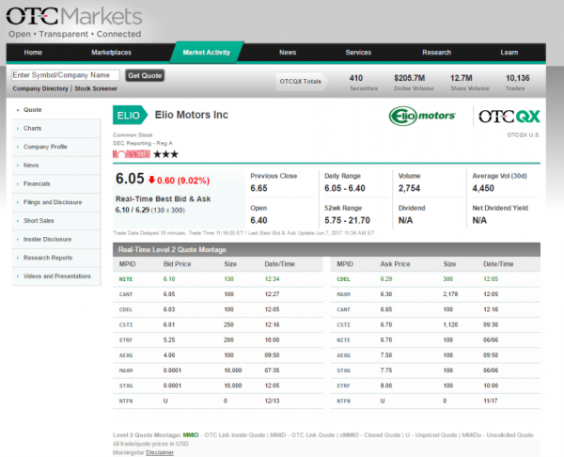The height and width of the screenshot is (457, 564).
Task: Click the symbol/company name search field
Action: (66, 75)
